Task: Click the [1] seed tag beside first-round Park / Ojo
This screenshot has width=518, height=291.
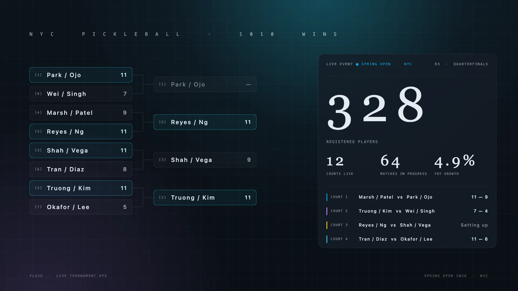Action: [x=38, y=75]
